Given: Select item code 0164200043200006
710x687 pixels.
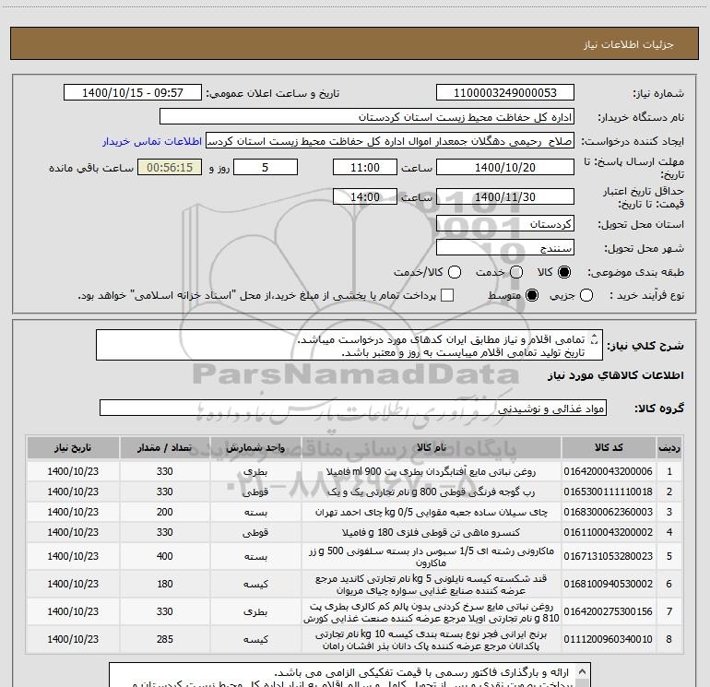Looking at the screenshot, I should [609, 471].
